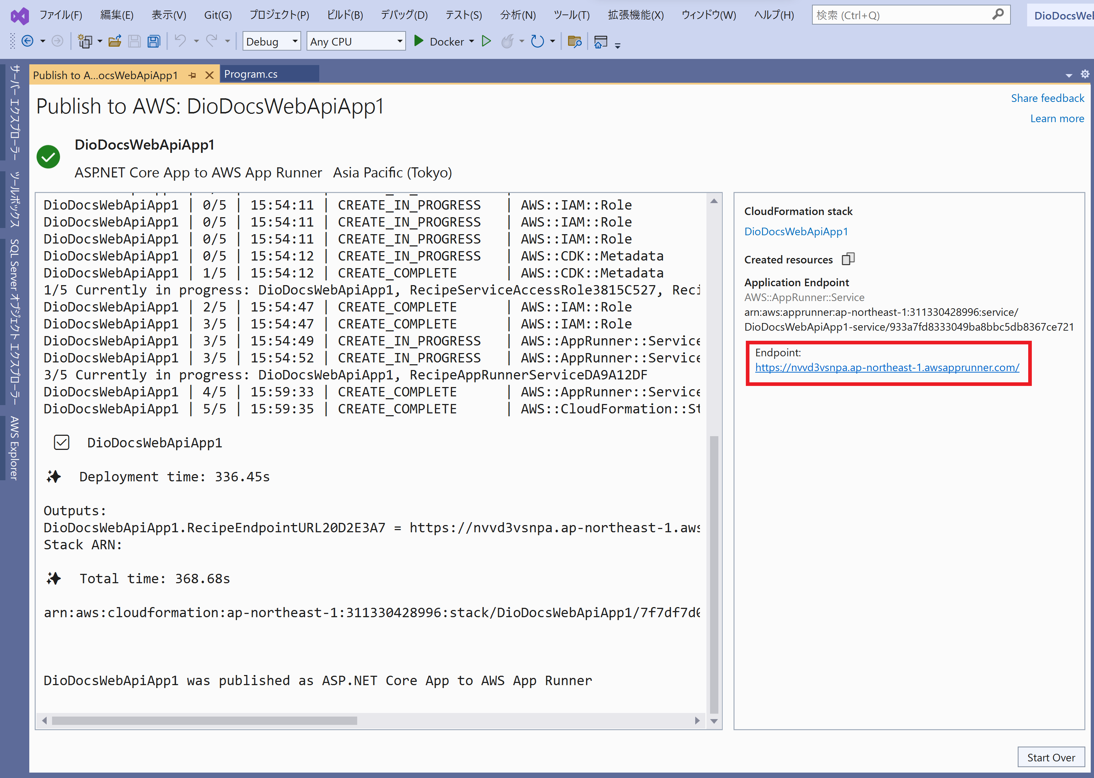The width and height of the screenshot is (1094, 778).
Task: Click the search magnifier icon
Action: (x=998, y=15)
